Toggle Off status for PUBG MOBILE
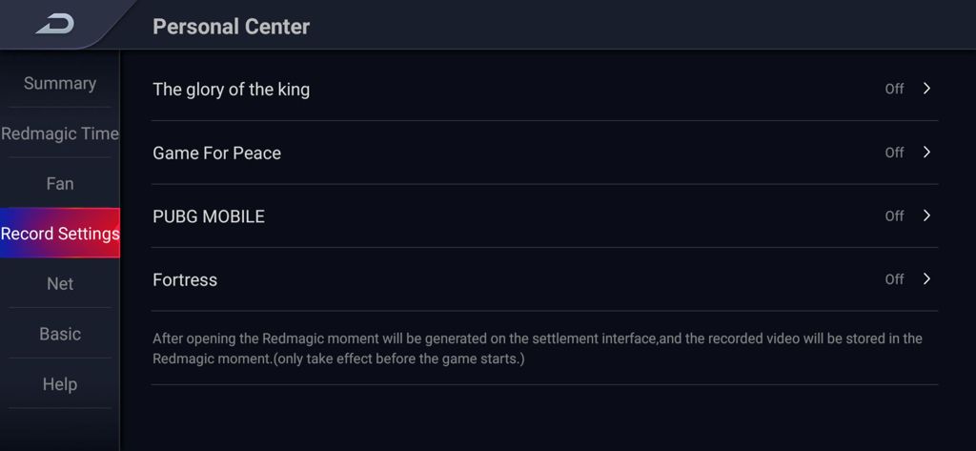 tap(894, 216)
